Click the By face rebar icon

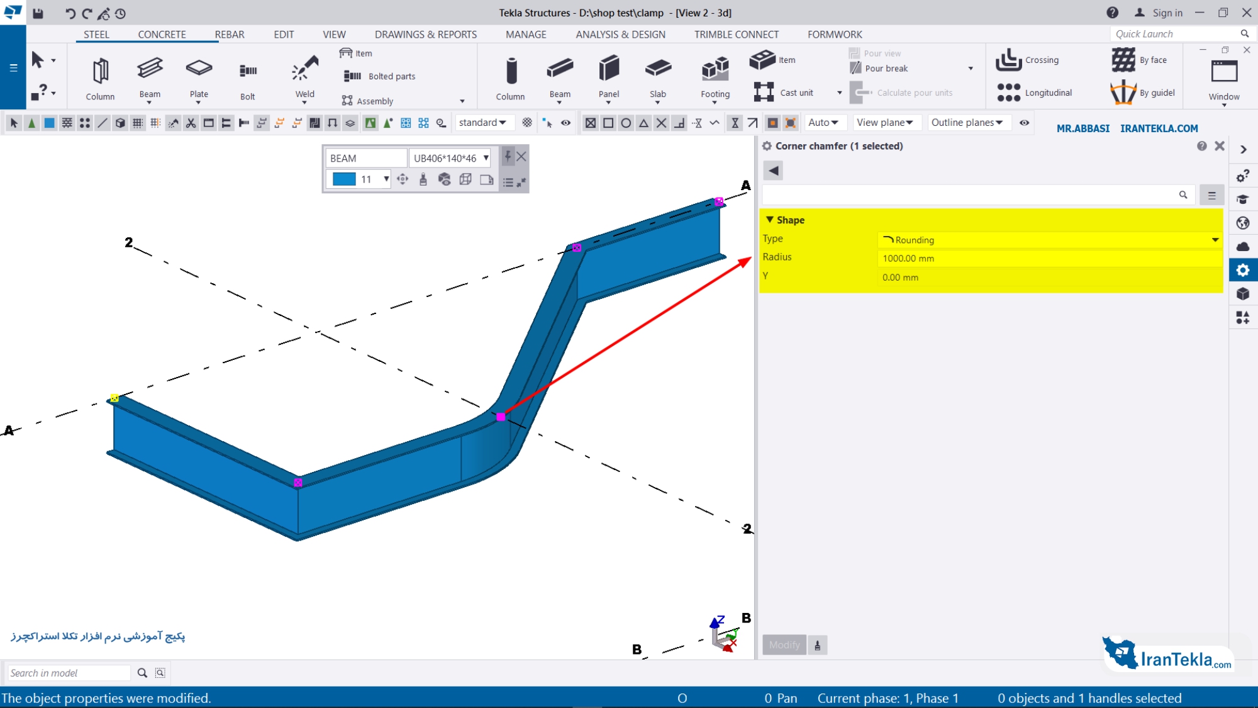click(1123, 60)
